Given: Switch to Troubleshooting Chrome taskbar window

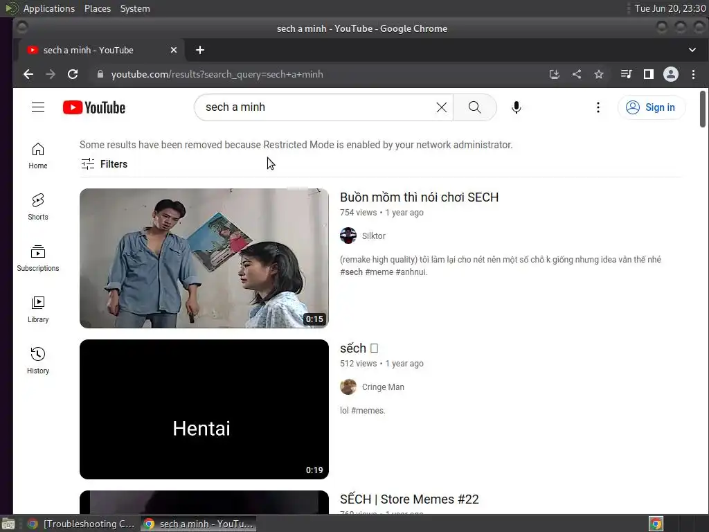Looking at the screenshot, I should point(83,524).
